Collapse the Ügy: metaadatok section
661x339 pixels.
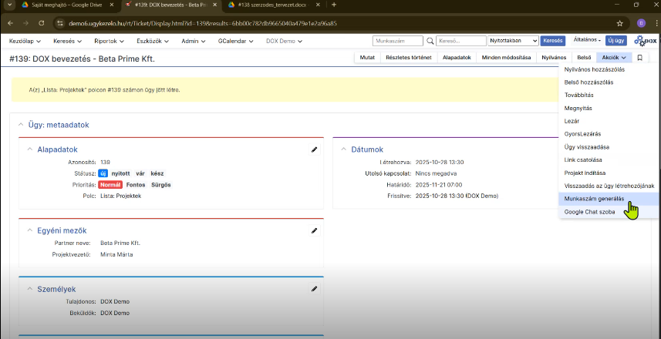21,124
